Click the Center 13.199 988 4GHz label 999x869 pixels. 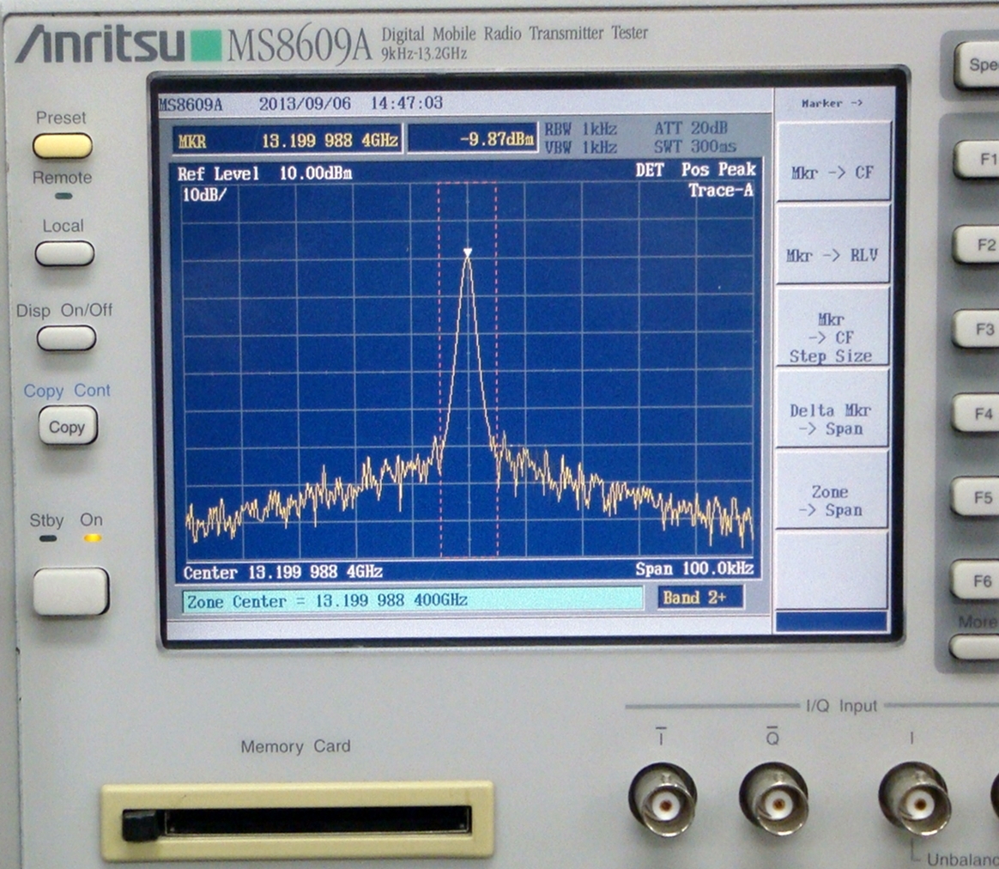[x=283, y=572]
